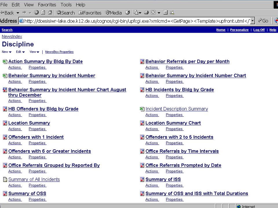Screen dimensions: 278x208
Task: Click the Excel icon beside Behavior Summary by Incident Number
Action: coord(5,76)
